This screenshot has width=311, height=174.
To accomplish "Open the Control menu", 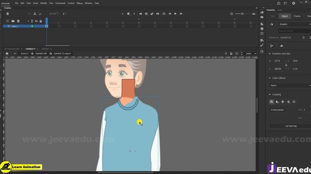I will [x=71, y=3].
